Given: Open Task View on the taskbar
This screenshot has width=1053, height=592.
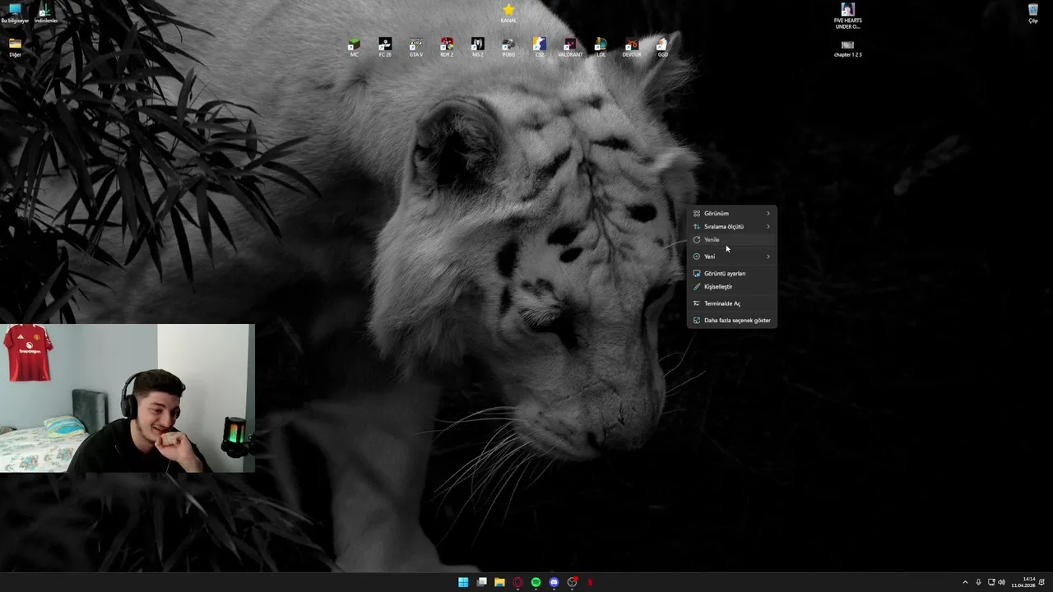Looking at the screenshot, I should pyautogui.click(x=482, y=582).
